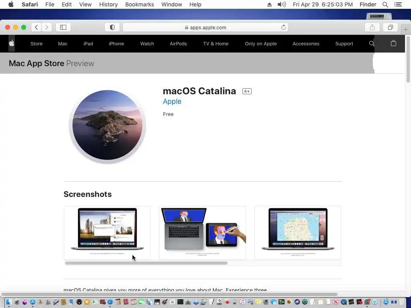Open the third screenshot showing Maps
This screenshot has height=308, width=411.
[x=298, y=233]
